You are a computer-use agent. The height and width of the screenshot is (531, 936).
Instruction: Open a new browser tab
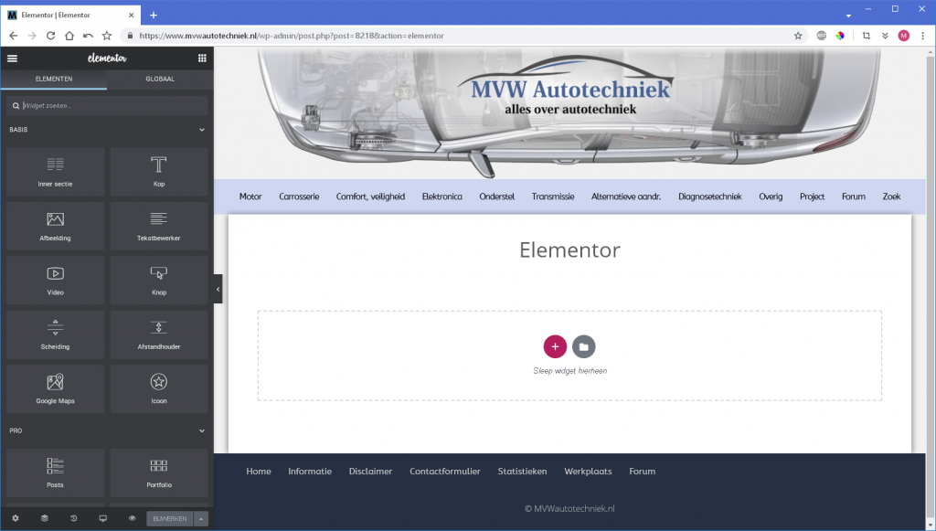[x=154, y=15]
